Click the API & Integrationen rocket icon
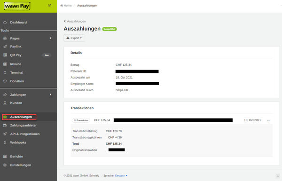The image size is (282, 181). click(x=5, y=134)
